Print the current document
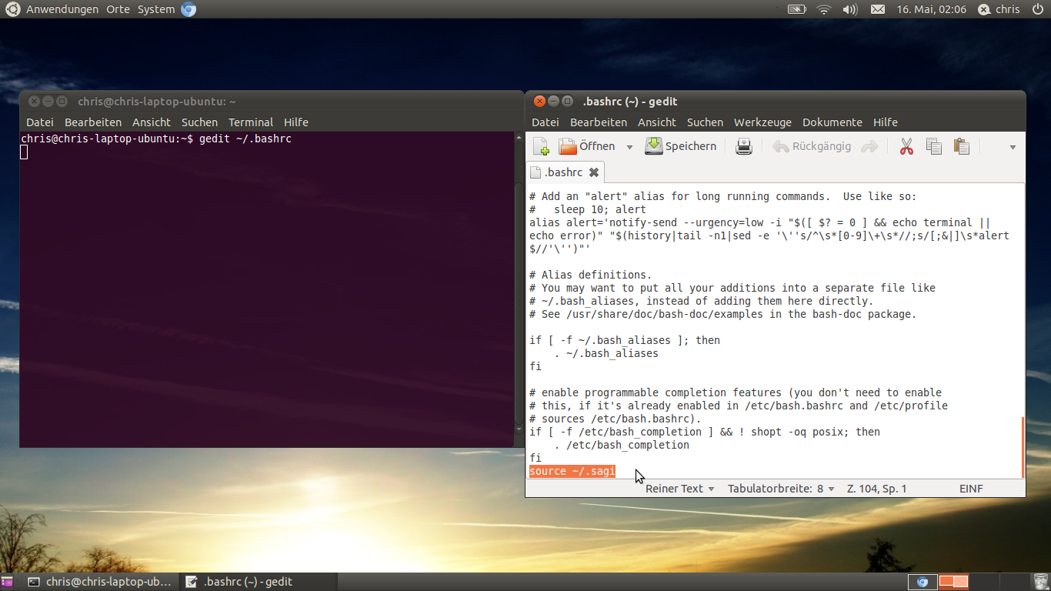Viewport: 1051px width, 591px height. click(743, 145)
